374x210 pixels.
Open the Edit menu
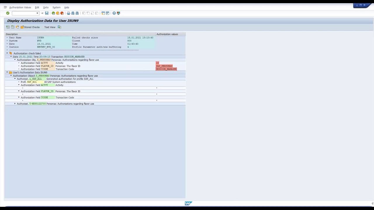(37, 7)
